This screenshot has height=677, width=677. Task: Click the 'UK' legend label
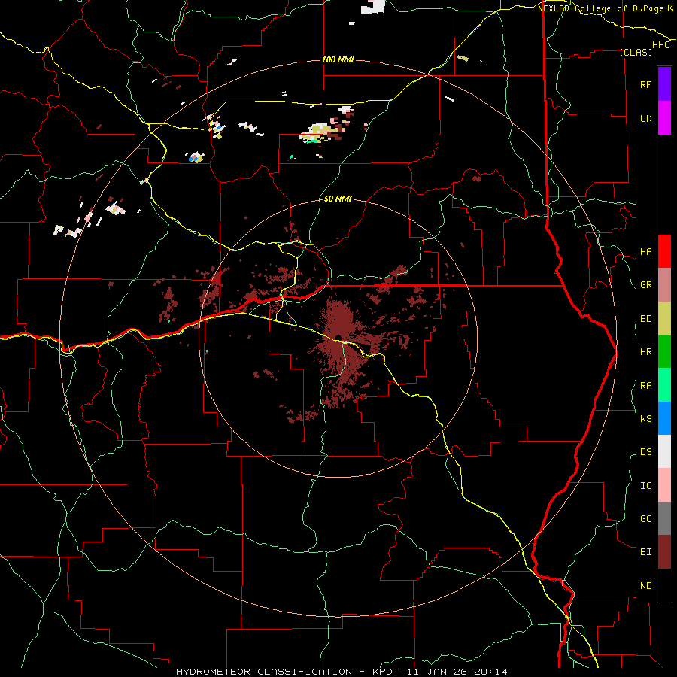coord(645,118)
